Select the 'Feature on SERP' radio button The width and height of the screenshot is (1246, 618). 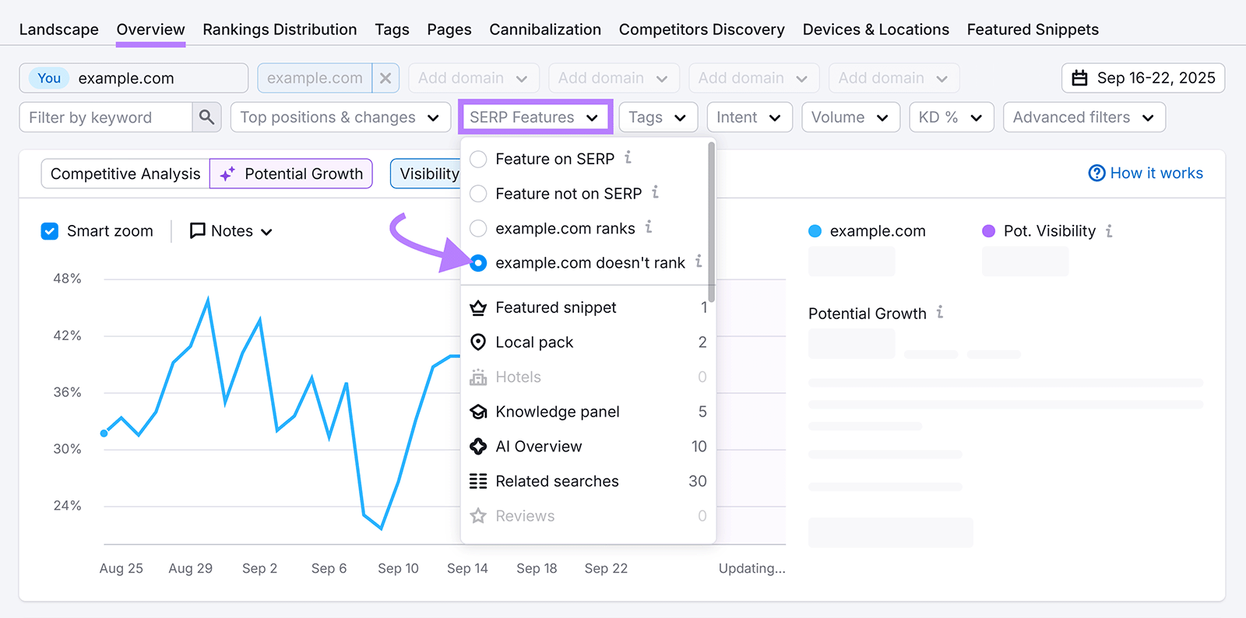(x=479, y=160)
